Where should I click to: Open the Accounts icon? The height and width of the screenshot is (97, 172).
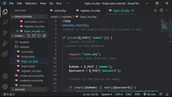coord(5,76)
